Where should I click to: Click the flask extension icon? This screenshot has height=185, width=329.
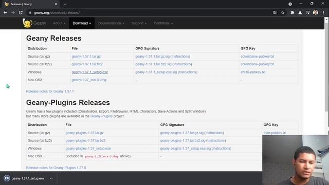(x=300, y=12)
